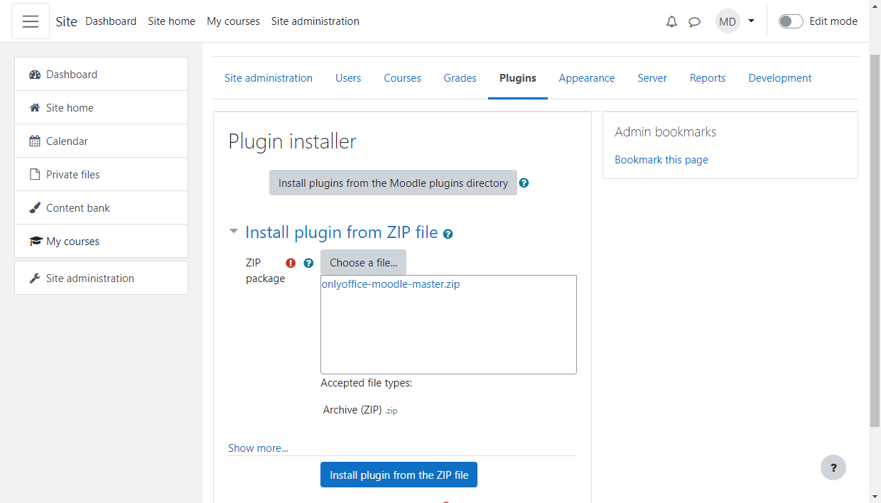
Task: Go to Site home in top navigation
Action: [x=171, y=21]
